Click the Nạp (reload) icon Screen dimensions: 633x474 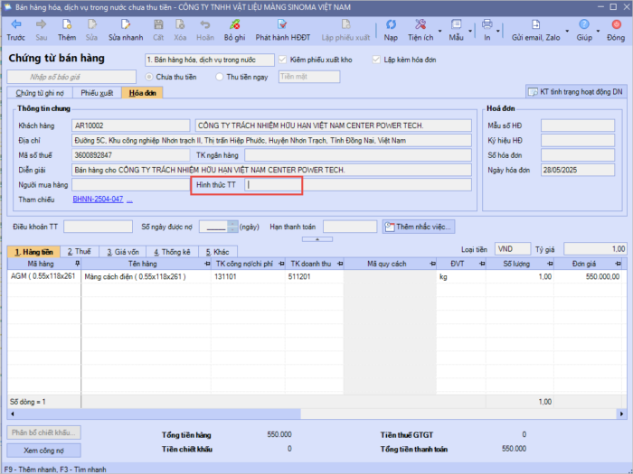[390, 24]
